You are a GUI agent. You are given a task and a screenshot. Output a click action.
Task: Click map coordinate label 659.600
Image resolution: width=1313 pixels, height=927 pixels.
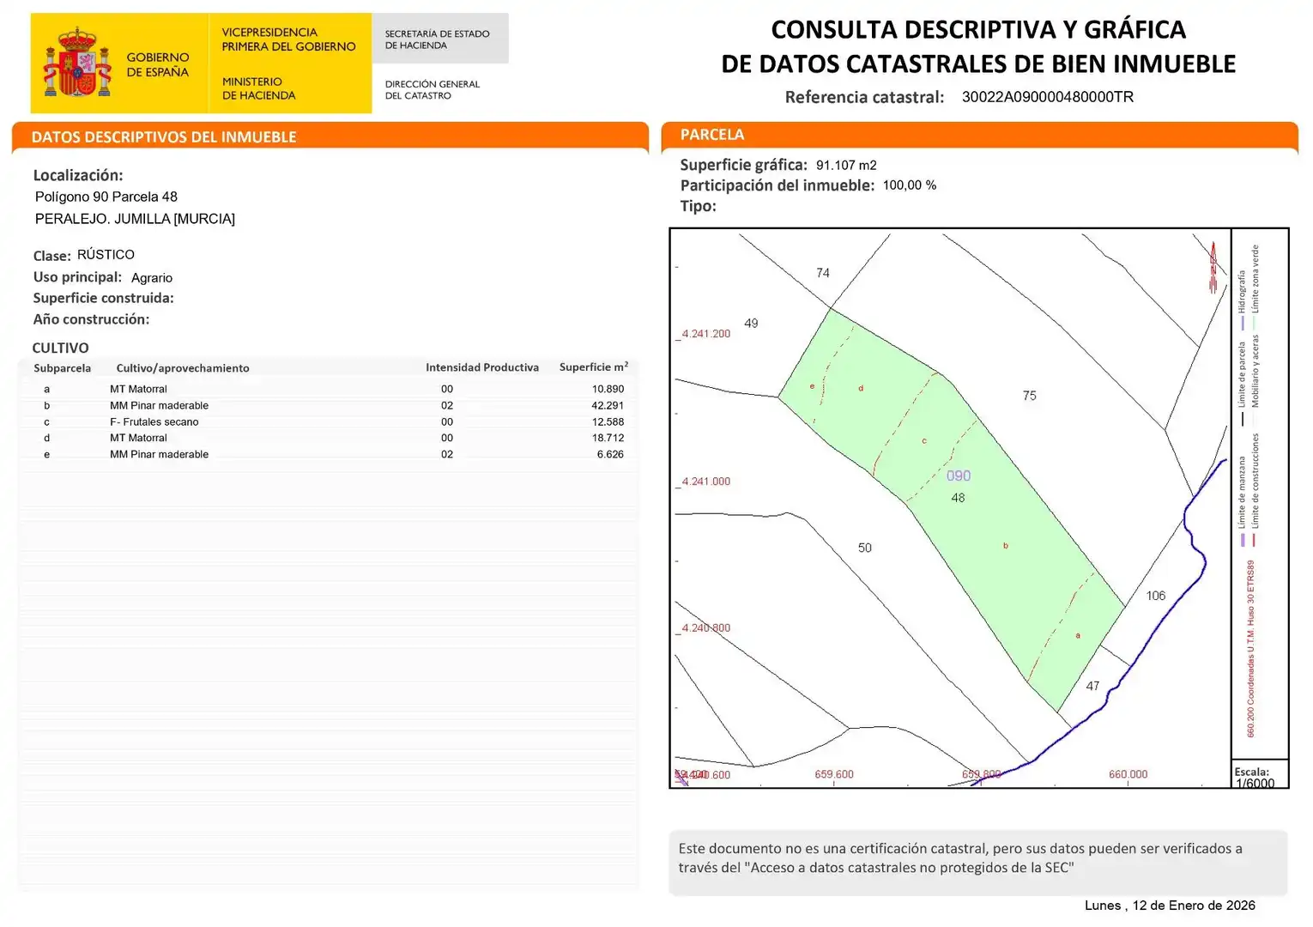[834, 774]
